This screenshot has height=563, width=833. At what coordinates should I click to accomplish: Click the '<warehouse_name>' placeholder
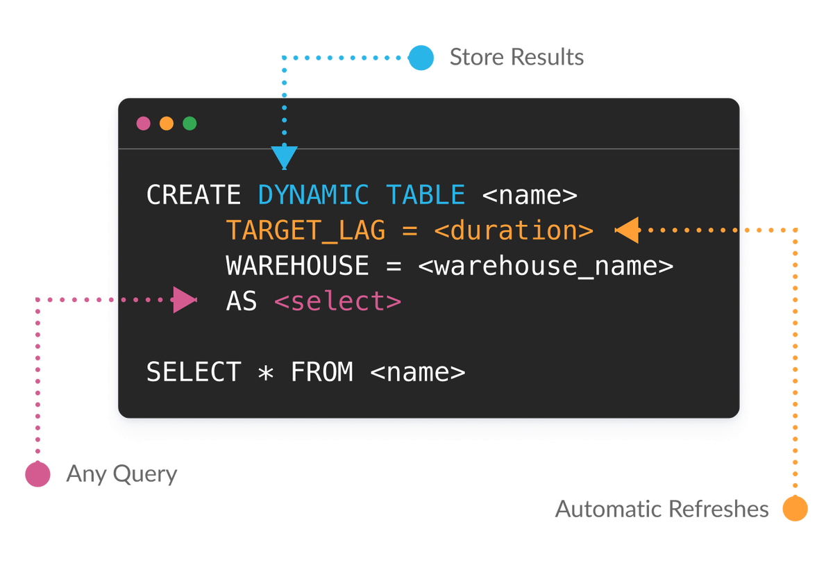546,267
